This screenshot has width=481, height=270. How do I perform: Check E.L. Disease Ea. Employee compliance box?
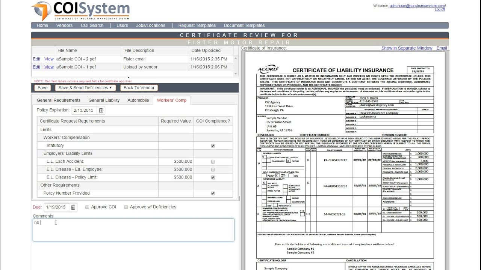pos(213,169)
